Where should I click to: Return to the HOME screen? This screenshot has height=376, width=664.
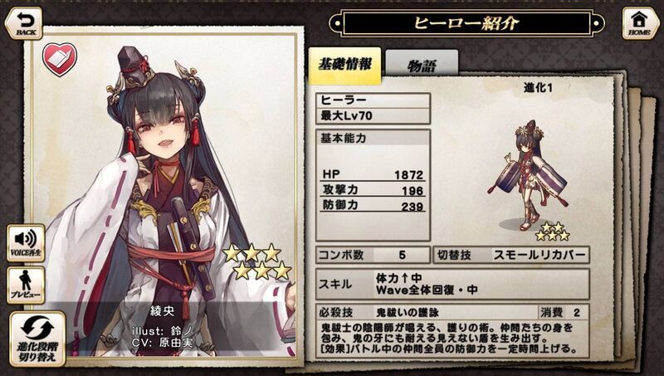click(x=639, y=23)
